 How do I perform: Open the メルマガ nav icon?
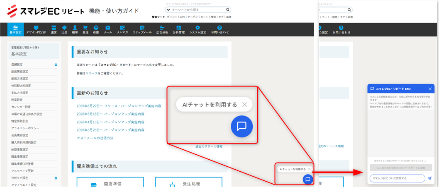[x=122, y=28]
